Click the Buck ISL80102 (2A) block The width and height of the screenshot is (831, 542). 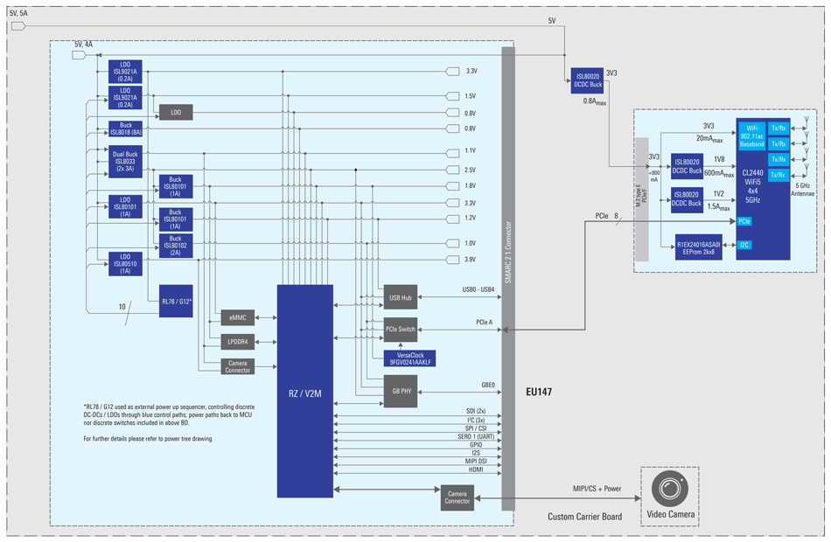(176, 246)
